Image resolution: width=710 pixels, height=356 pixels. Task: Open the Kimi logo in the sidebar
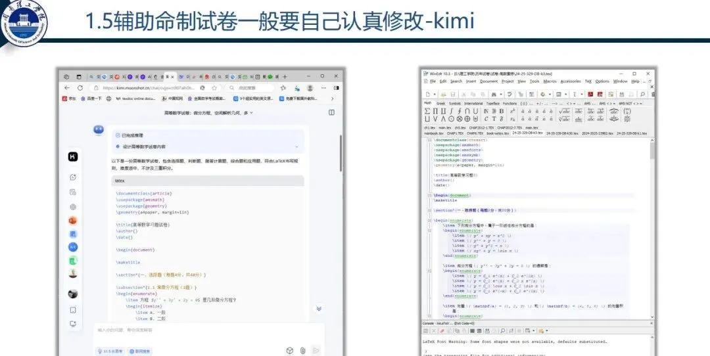click(73, 157)
